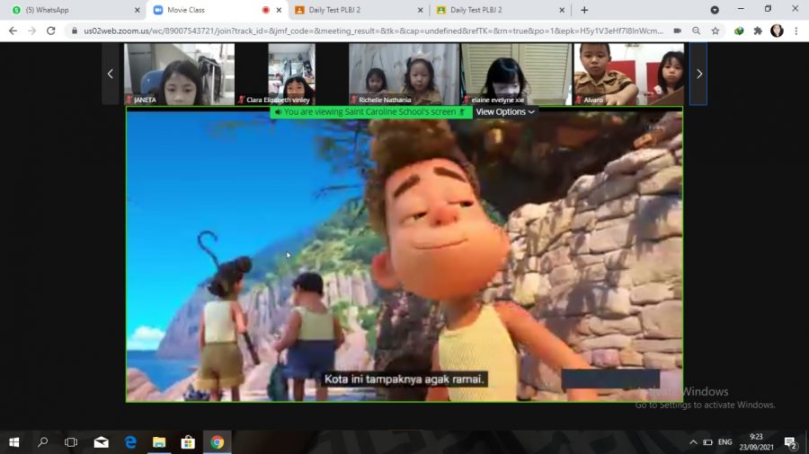
Task: Select Richelle Nathania's video thumbnail
Action: (404, 74)
